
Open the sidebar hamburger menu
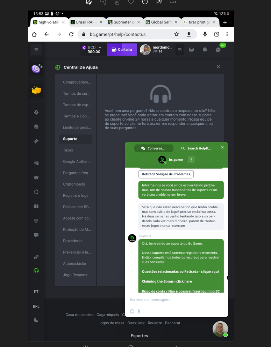(x=36, y=50)
